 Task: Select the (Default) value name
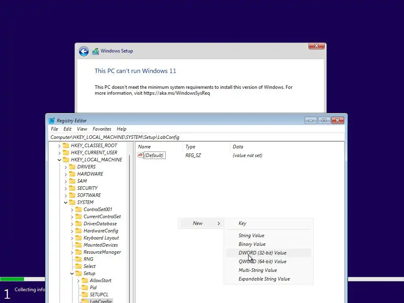coord(154,155)
